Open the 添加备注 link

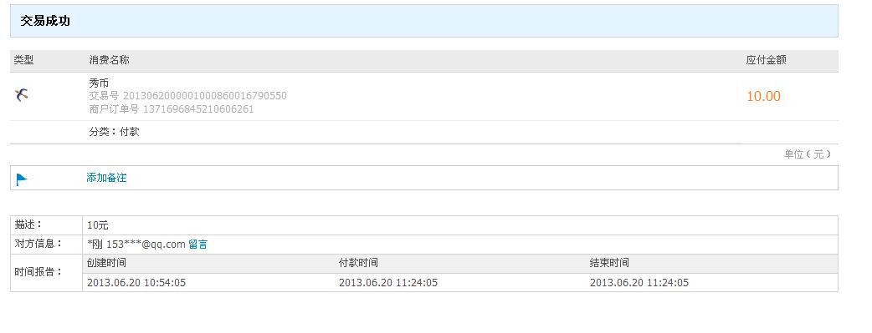pyautogui.click(x=106, y=178)
